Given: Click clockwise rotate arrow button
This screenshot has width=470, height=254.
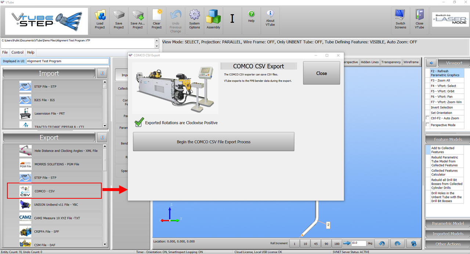Looking at the screenshot, I should [397, 243].
